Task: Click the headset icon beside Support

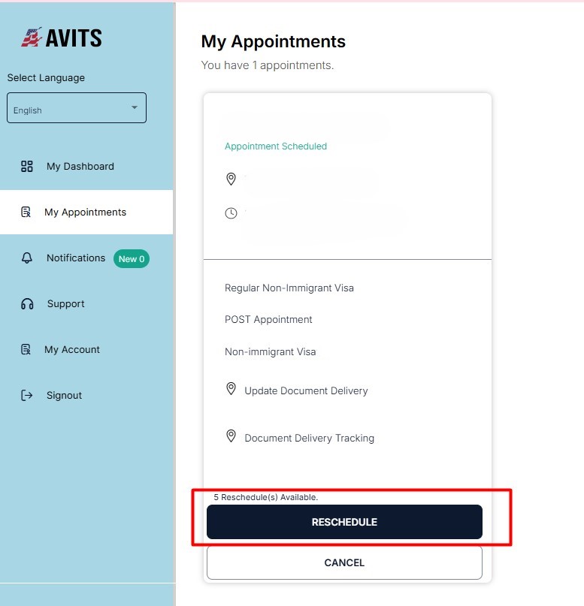Action: pyautogui.click(x=28, y=303)
